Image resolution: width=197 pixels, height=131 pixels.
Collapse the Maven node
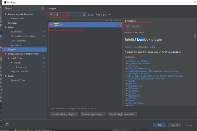11,63
